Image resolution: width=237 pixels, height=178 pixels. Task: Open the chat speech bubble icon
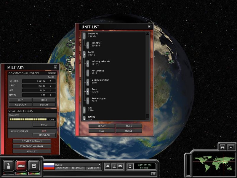coord(108,166)
